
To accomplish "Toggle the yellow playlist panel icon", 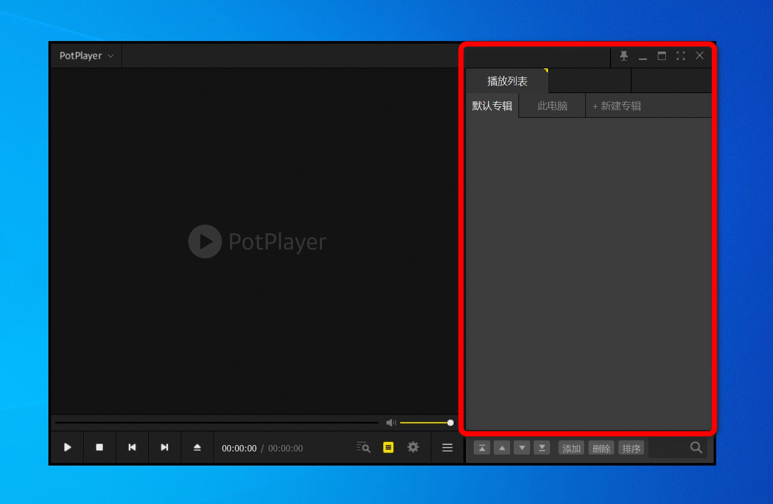I will pos(388,447).
